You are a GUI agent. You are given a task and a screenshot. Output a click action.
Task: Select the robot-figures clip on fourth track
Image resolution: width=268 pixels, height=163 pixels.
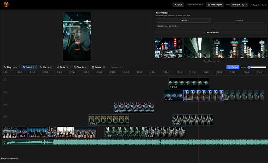pyautogui.click(x=193, y=120)
